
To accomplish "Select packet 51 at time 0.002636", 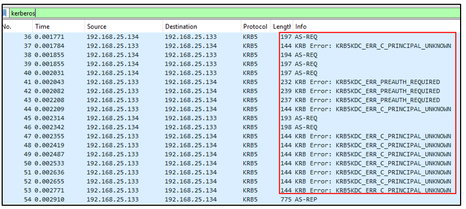I will click(231, 172).
